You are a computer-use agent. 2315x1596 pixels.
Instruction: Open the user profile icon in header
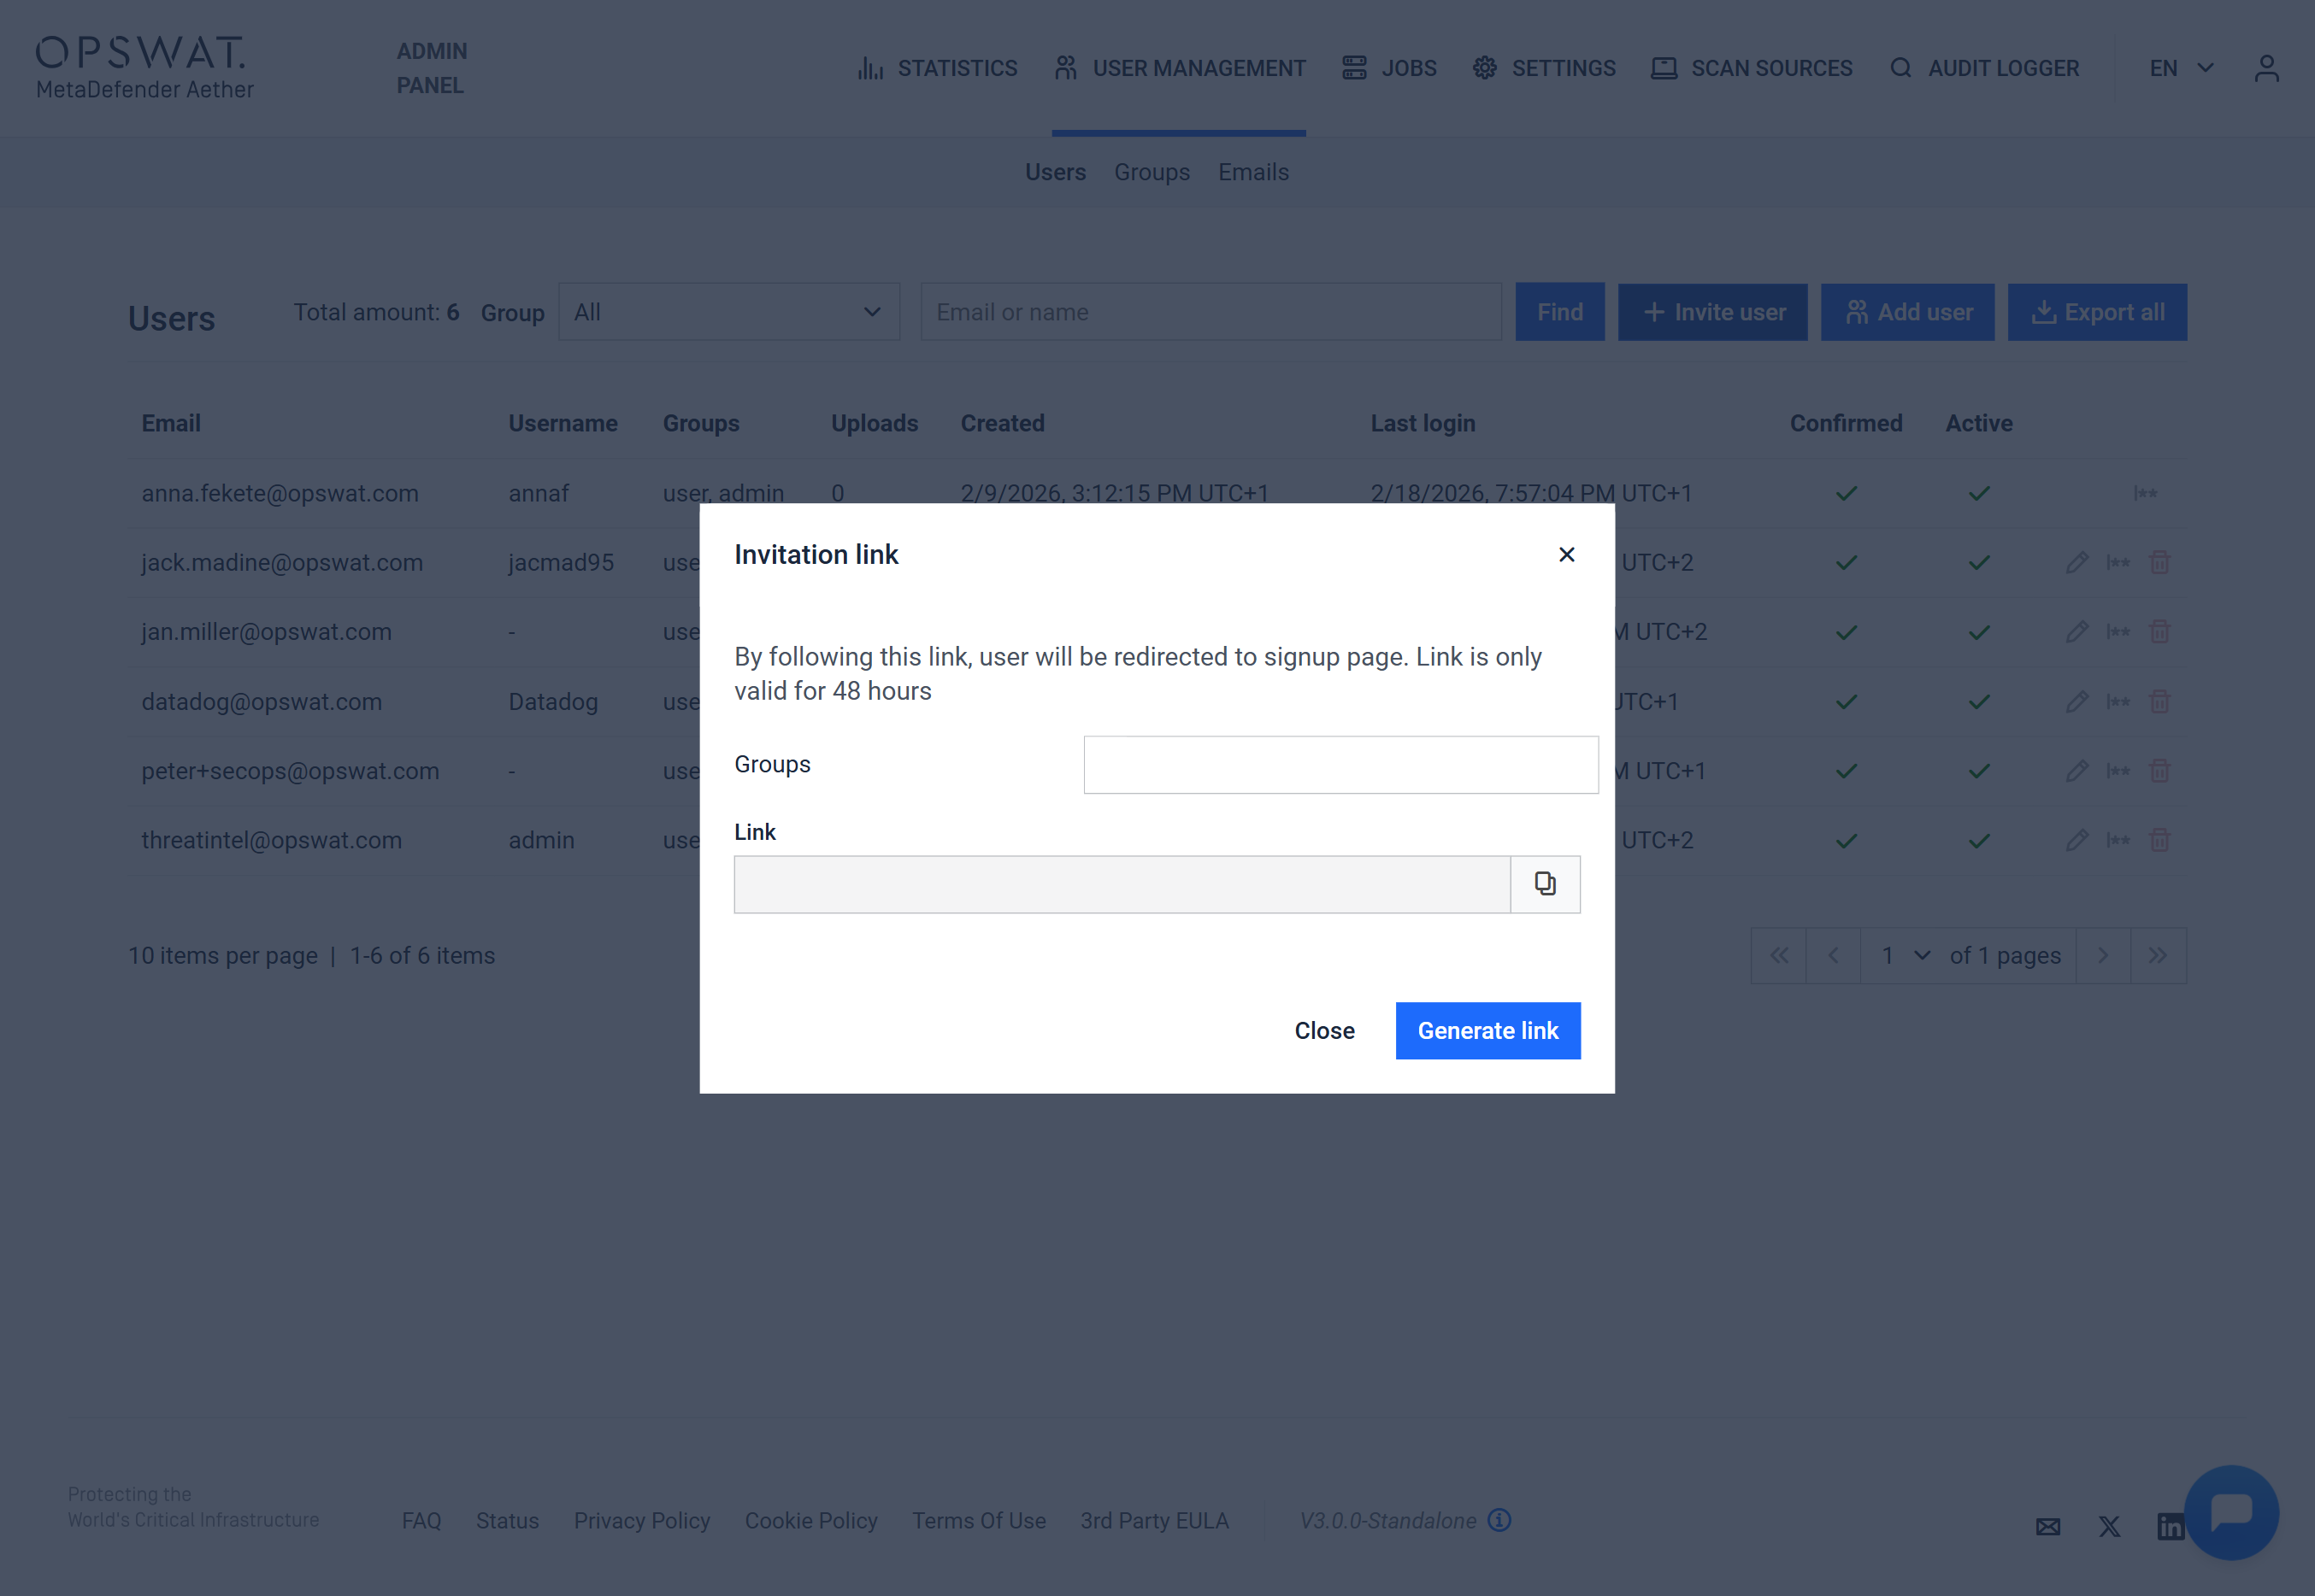pos(2266,68)
